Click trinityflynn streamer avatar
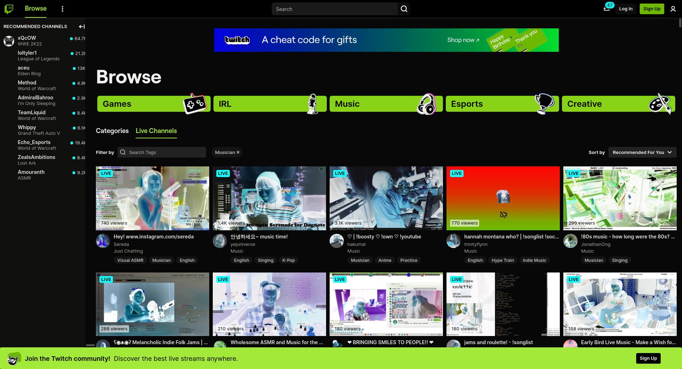Image resolution: width=682 pixels, height=369 pixels. pyautogui.click(x=454, y=241)
